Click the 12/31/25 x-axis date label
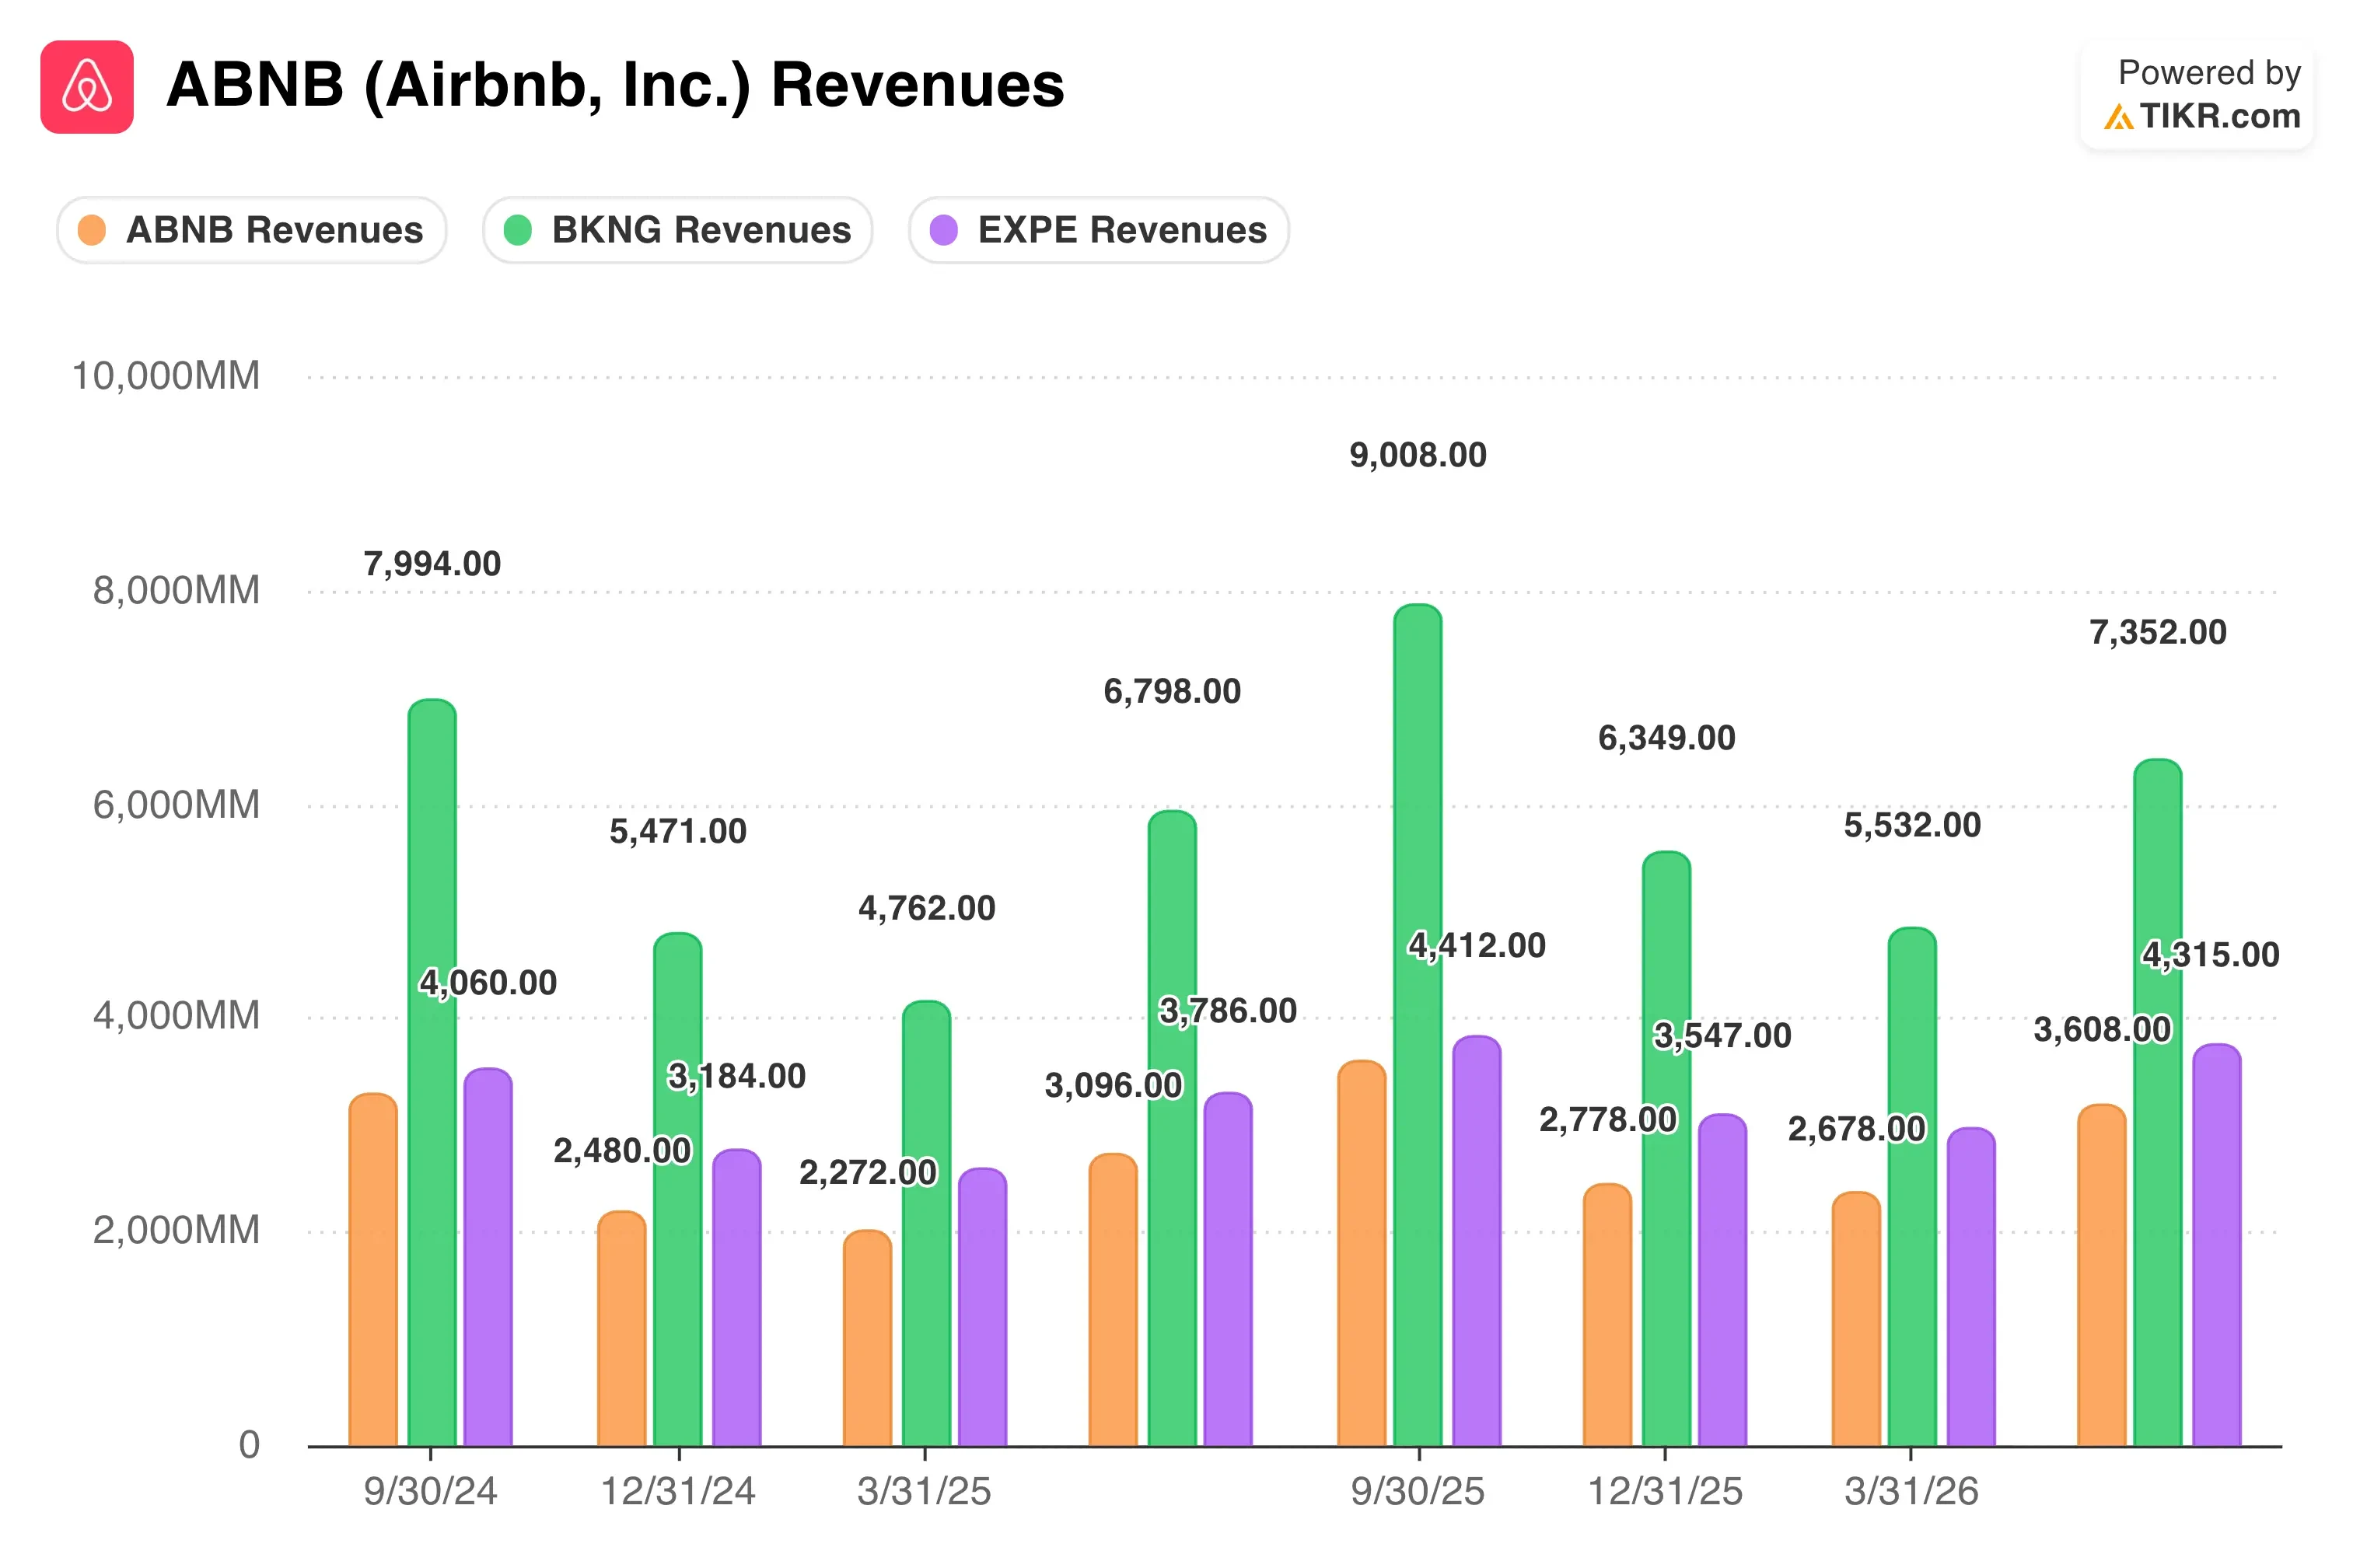This screenshot has height=1568, width=2353. [x=1666, y=1492]
